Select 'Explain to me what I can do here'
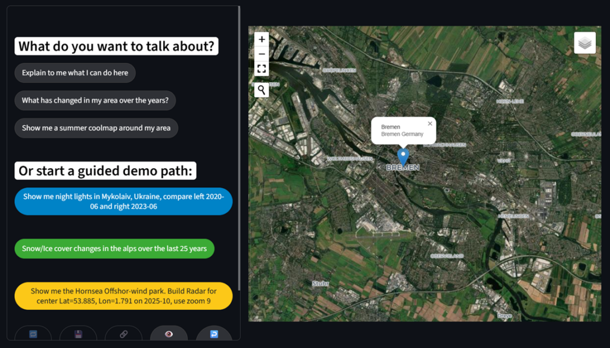This screenshot has width=610, height=348. pos(75,73)
